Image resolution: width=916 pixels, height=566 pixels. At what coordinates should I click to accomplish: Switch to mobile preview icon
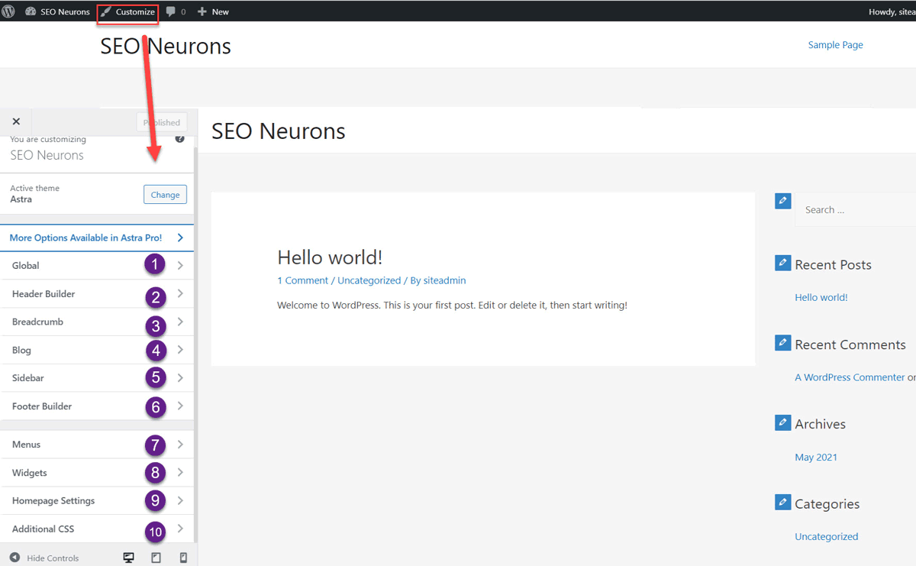(x=183, y=558)
